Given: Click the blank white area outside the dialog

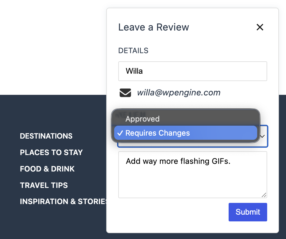Looking at the screenshot, I should (53, 47).
